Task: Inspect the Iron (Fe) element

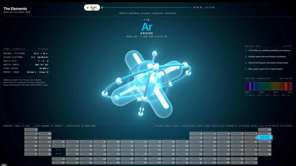Action: 127,142
